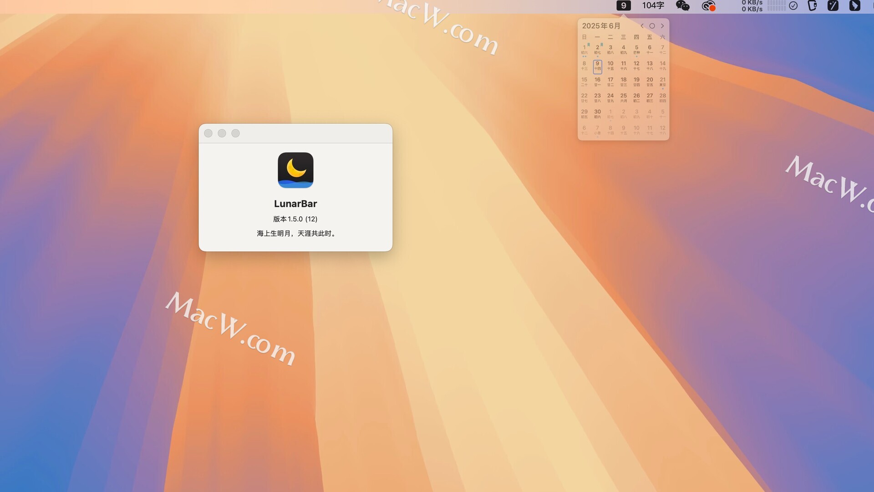Go to next month in calendar
The height and width of the screenshot is (492, 874).
coord(662,26)
